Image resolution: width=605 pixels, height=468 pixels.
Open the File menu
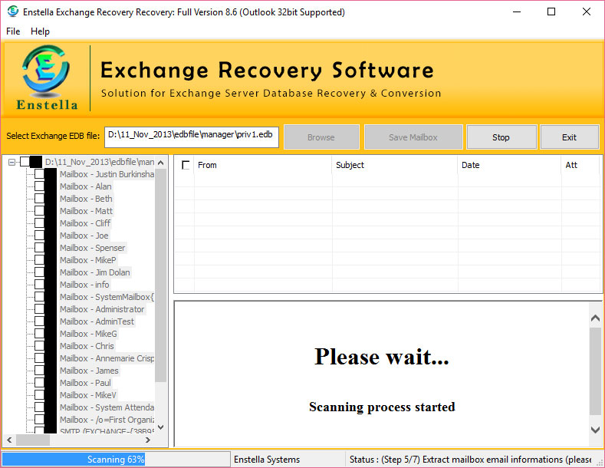13,31
